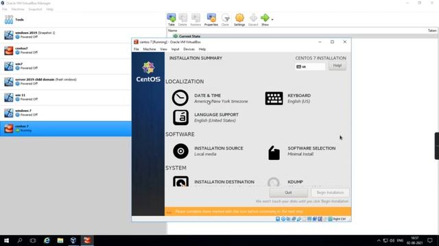Image resolution: width=439 pixels, height=246 pixels.
Task: Open Task View from the taskbar
Action: tap(33, 240)
